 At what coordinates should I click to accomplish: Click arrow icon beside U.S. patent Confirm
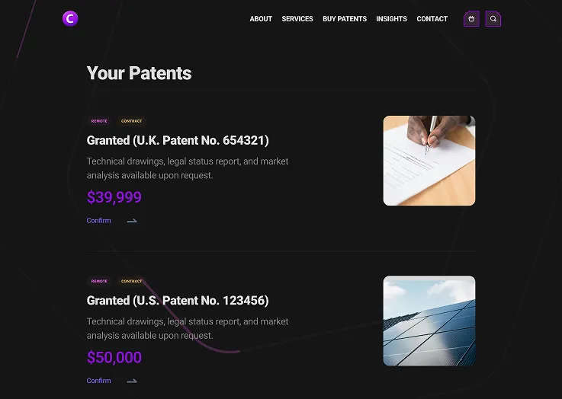coord(132,381)
